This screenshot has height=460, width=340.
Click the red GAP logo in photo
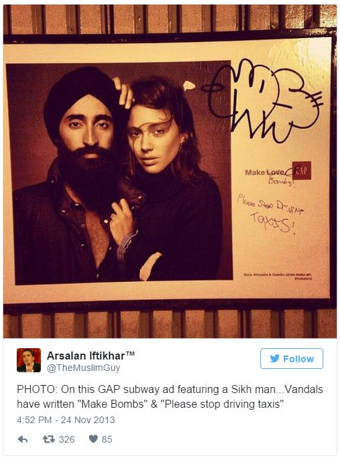tap(302, 171)
